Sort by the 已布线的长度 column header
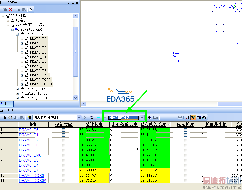The height and width of the screenshot is (190, 242). 155,124
